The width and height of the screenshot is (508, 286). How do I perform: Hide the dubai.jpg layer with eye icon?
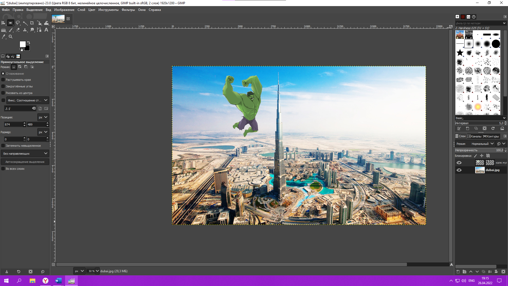459,170
